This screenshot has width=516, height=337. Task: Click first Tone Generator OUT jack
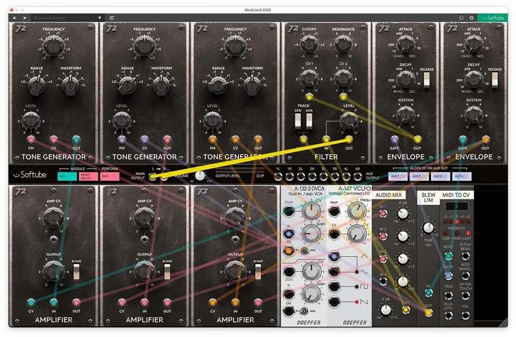pyautogui.click(x=76, y=140)
